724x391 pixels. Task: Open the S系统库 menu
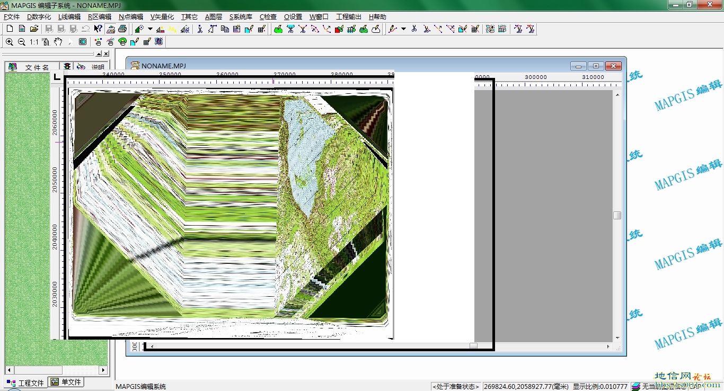coord(241,17)
